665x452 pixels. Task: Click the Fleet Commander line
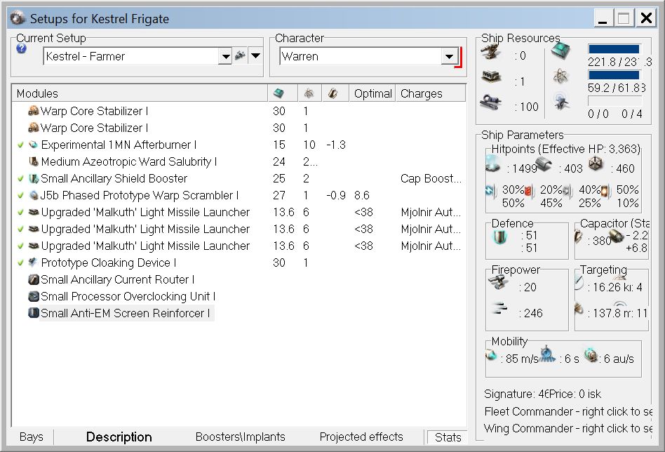pos(568,411)
